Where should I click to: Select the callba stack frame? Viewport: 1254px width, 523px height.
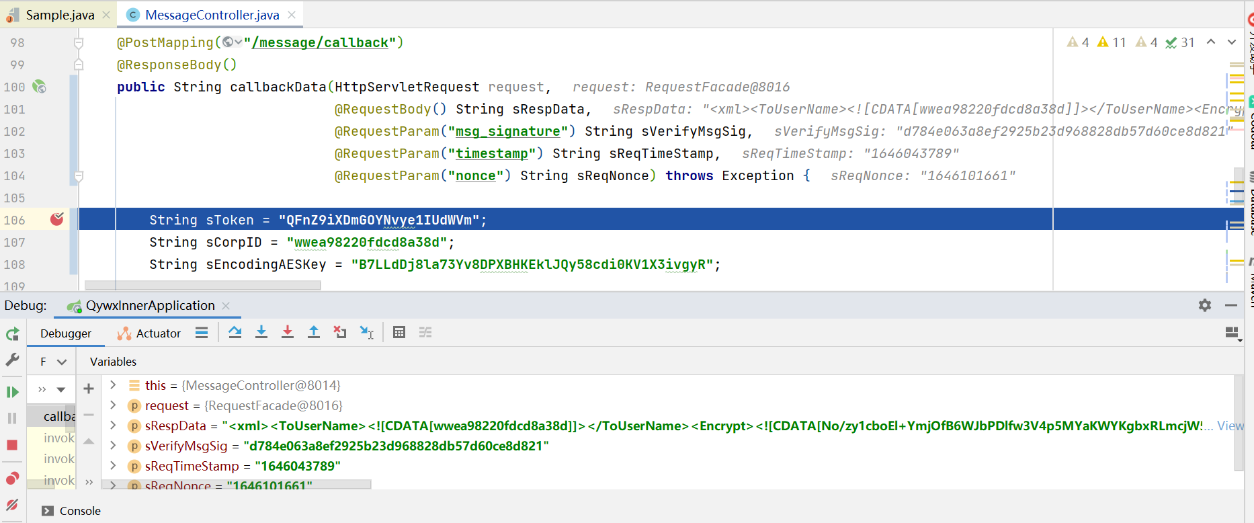click(51, 416)
